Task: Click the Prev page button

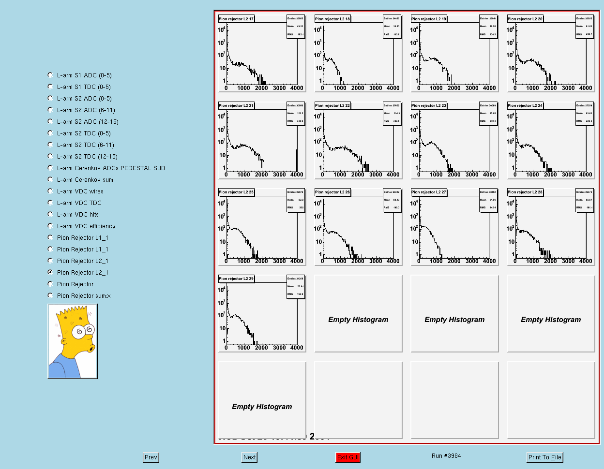Action: click(x=151, y=457)
